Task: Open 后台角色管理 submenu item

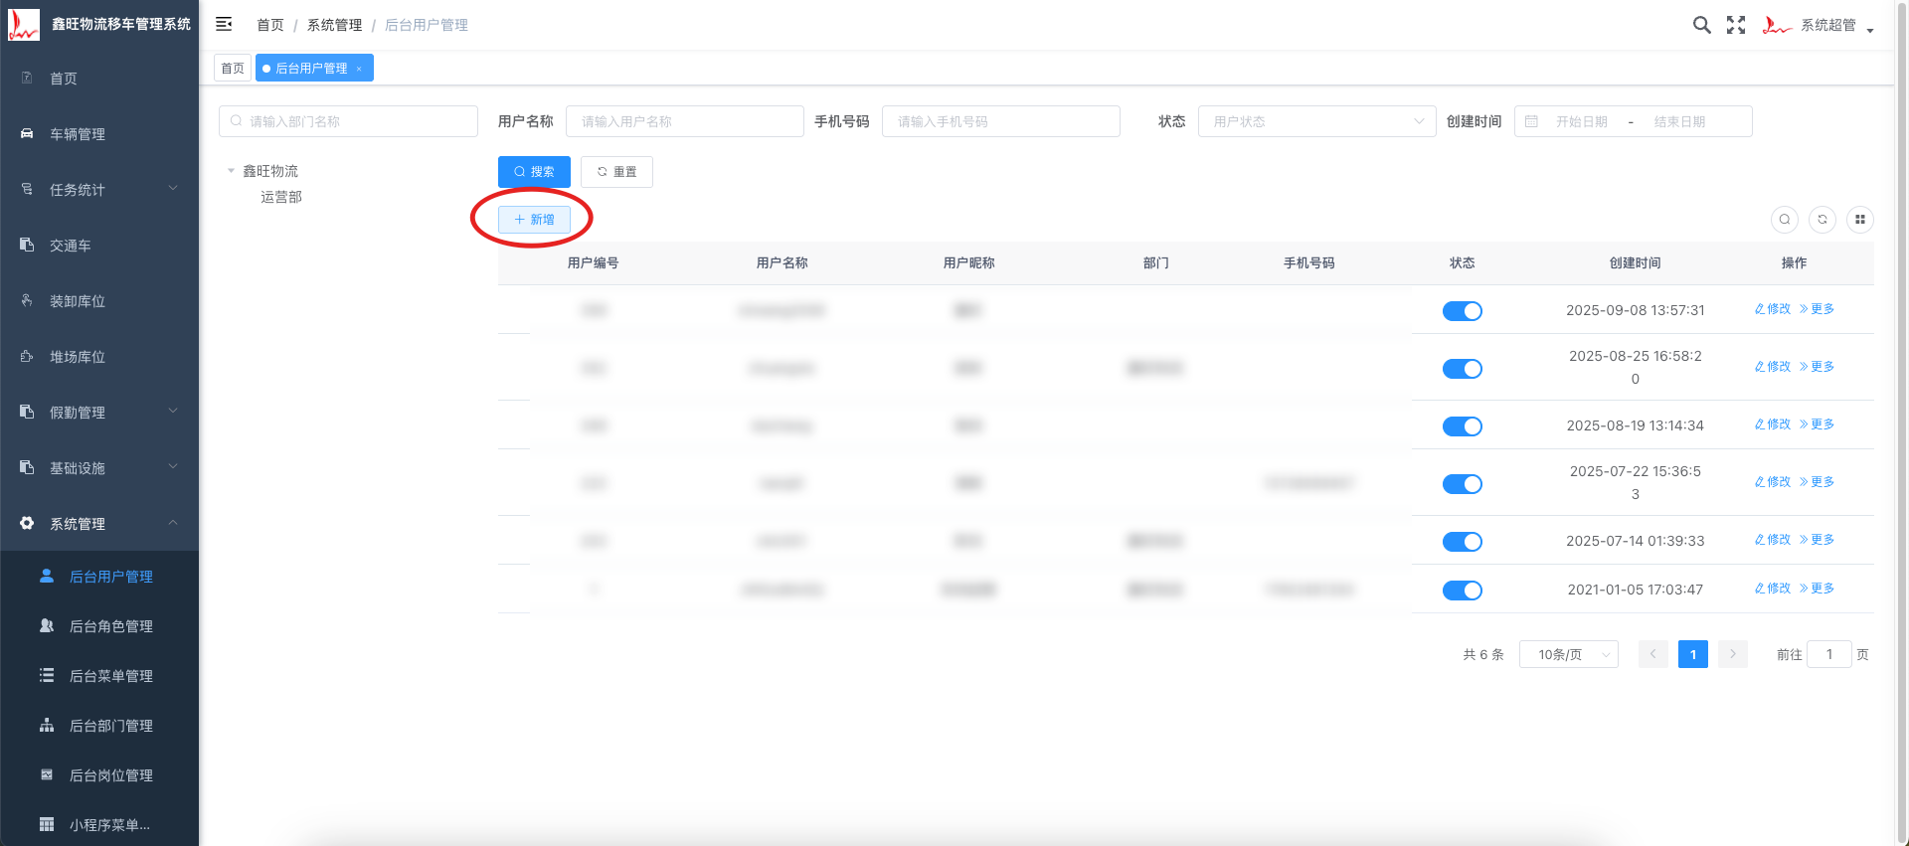Action: 99,626
